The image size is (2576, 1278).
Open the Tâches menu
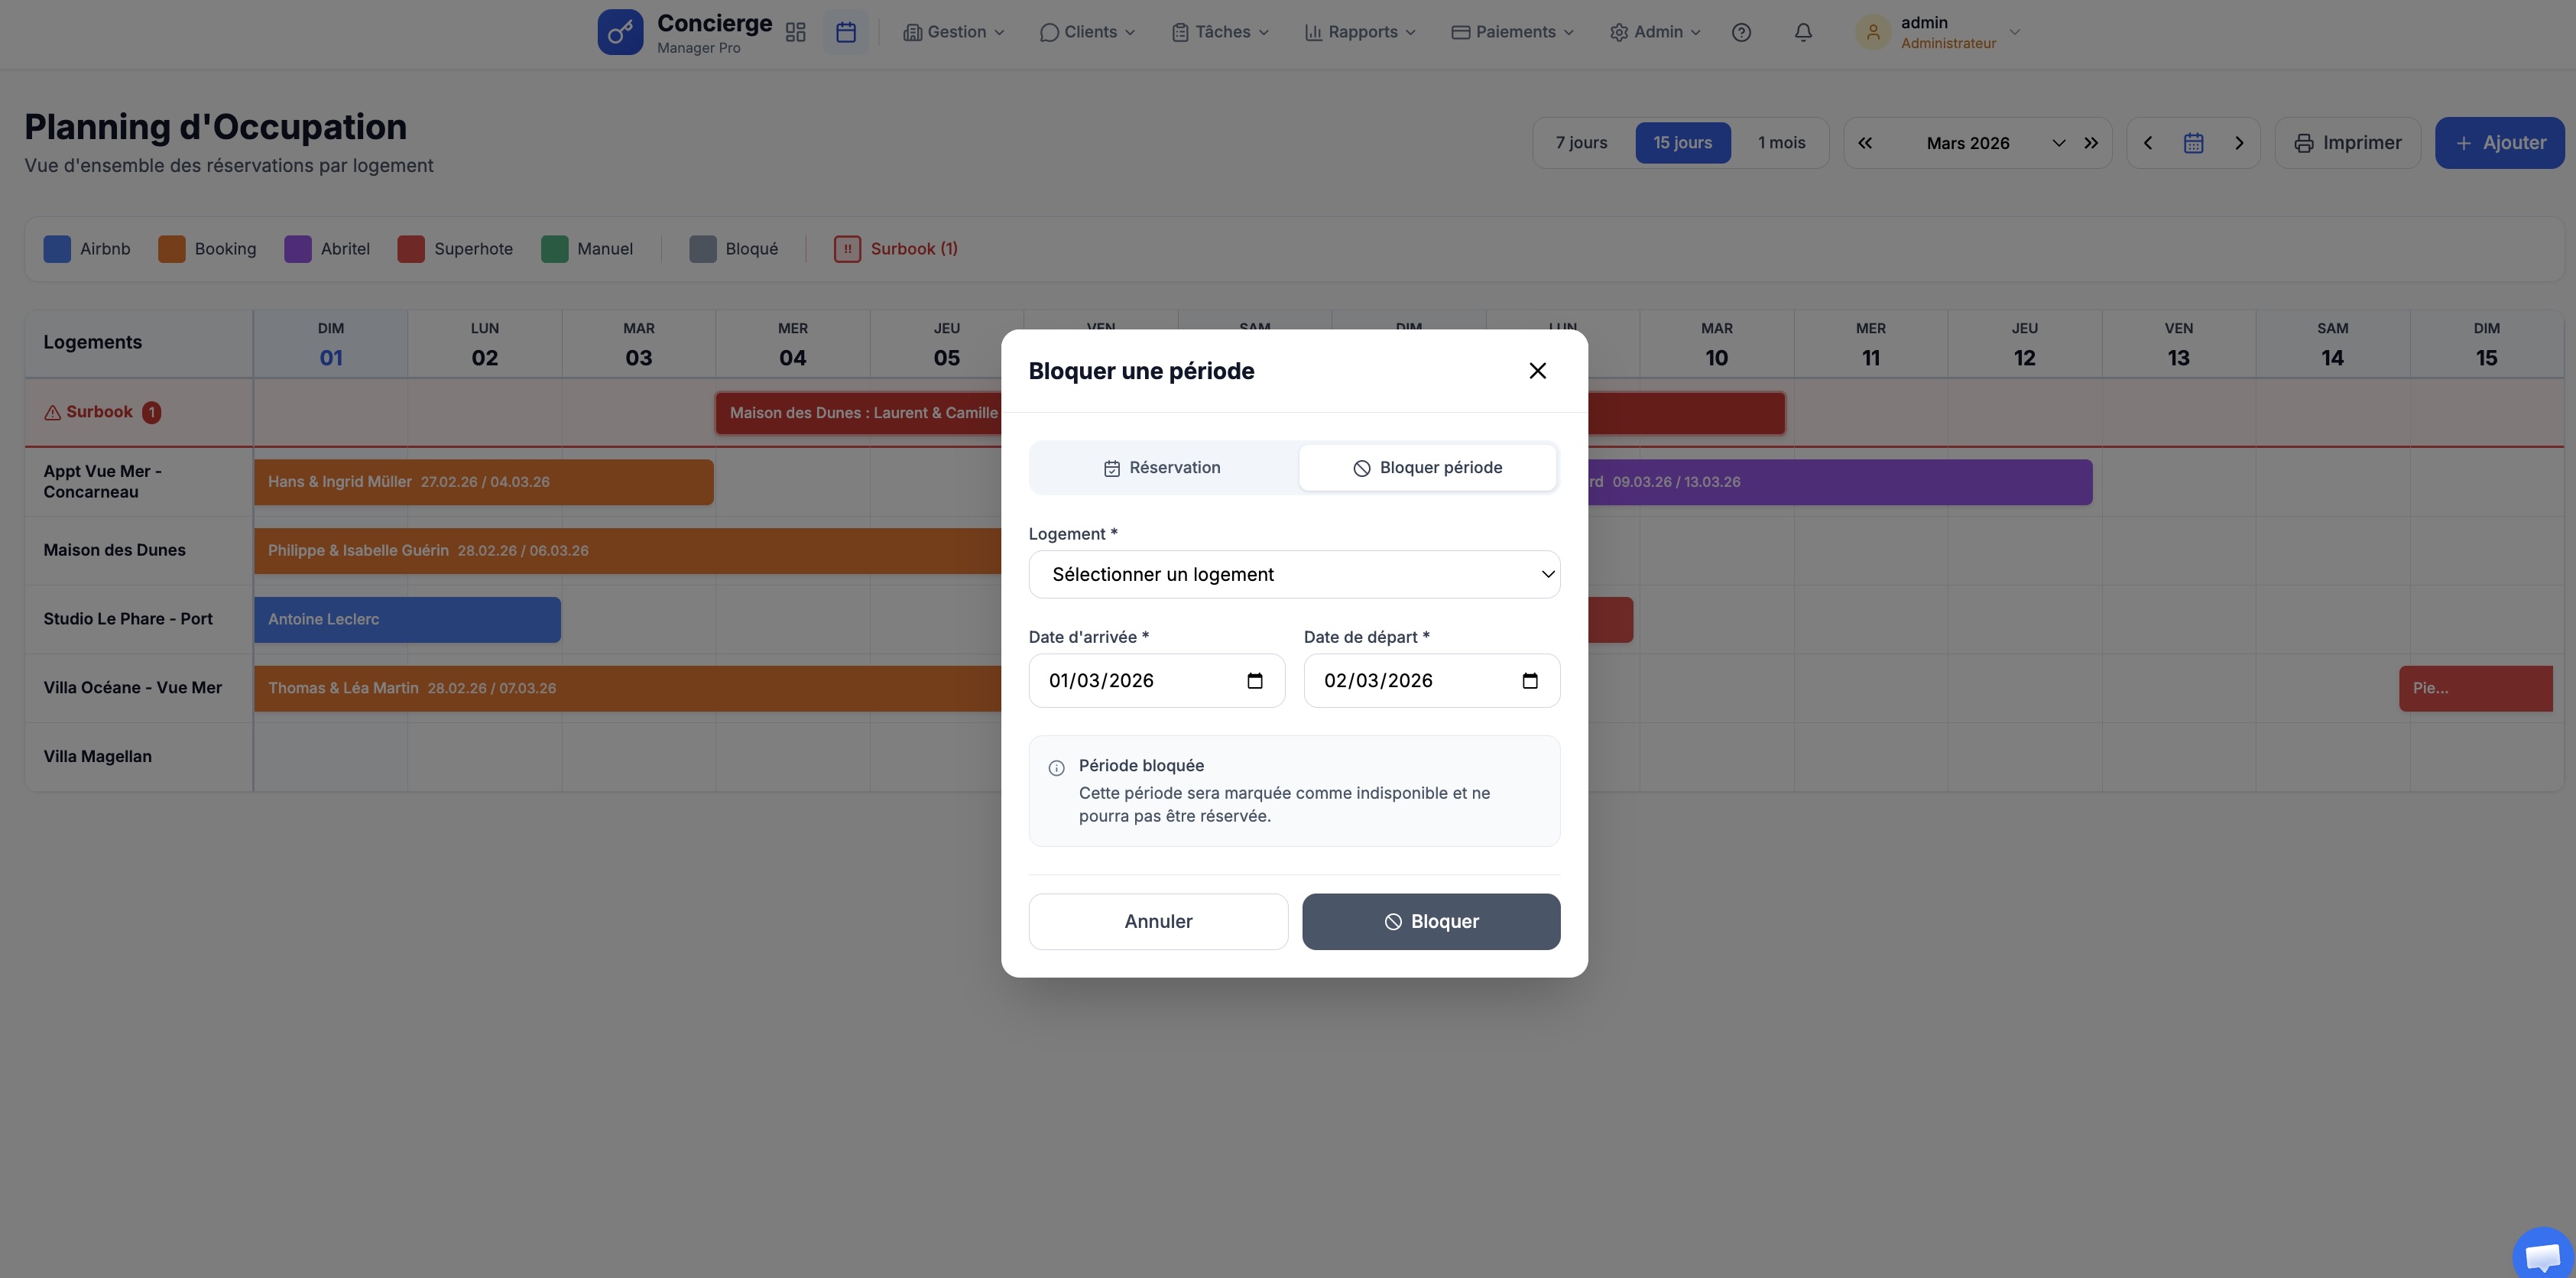coord(1219,32)
